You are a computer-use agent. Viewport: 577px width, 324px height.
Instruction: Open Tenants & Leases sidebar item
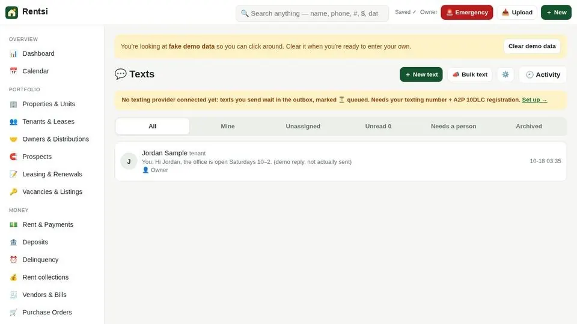click(x=52, y=122)
